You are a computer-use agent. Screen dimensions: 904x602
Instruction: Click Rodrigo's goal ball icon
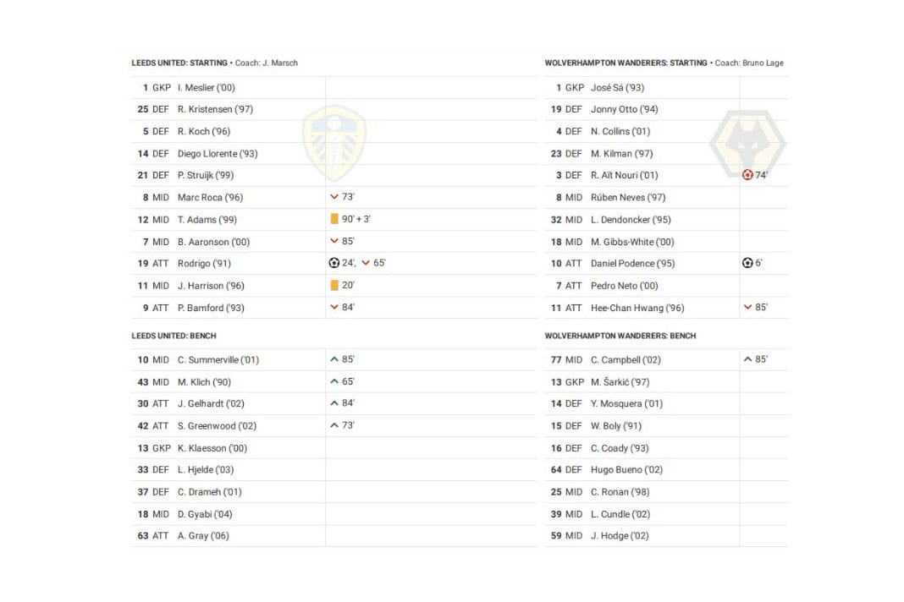[x=333, y=263]
